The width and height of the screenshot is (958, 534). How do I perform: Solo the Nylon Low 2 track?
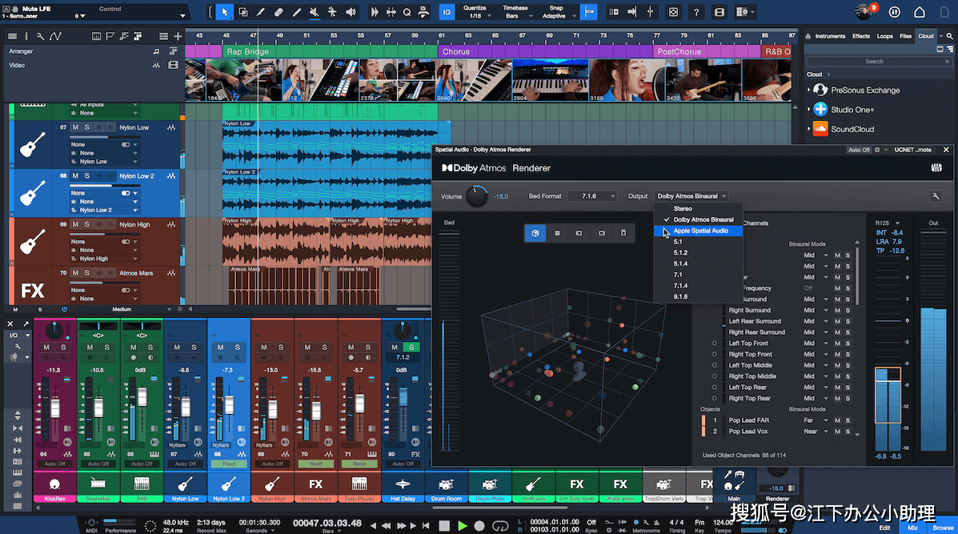click(86, 176)
